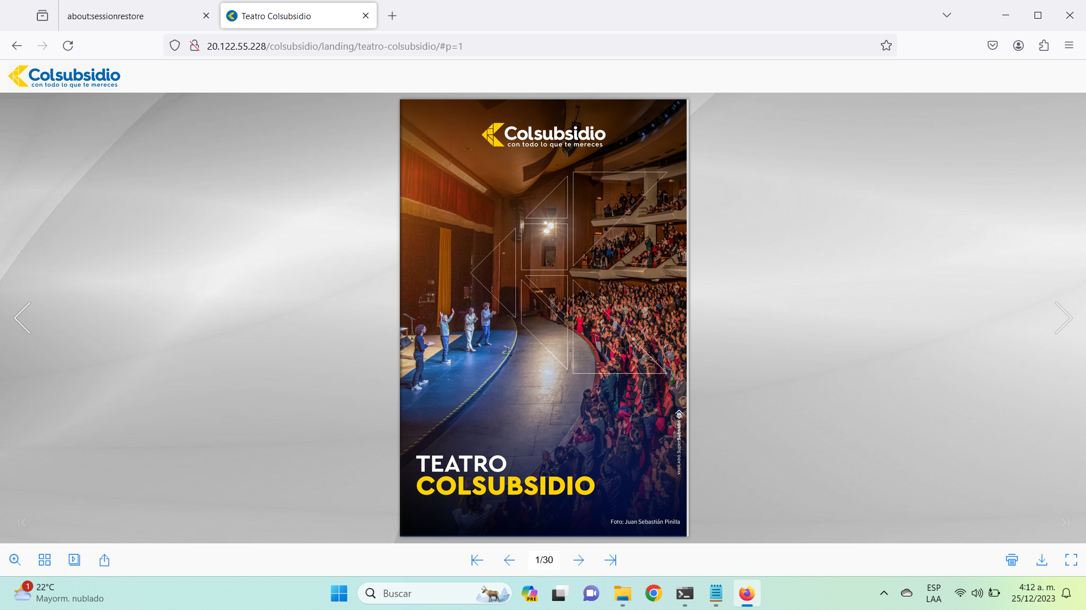1086x610 pixels.
Task: Flip forward using the large right chevron
Action: (x=1063, y=318)
